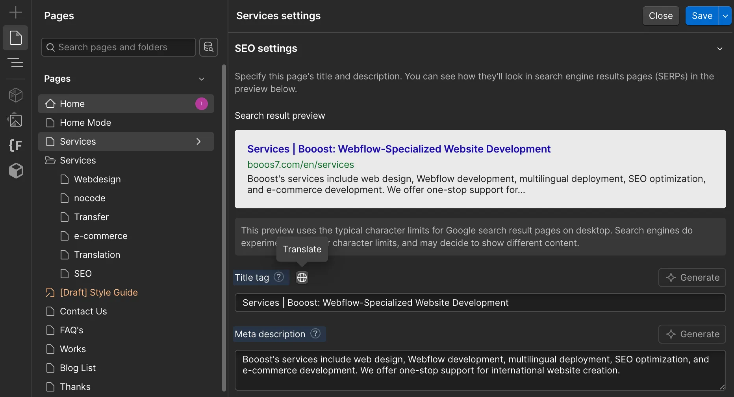Screen dimensions: 734x397
Task: Open the Save options dropdown arrow
Action: click(x=725, y=16)
